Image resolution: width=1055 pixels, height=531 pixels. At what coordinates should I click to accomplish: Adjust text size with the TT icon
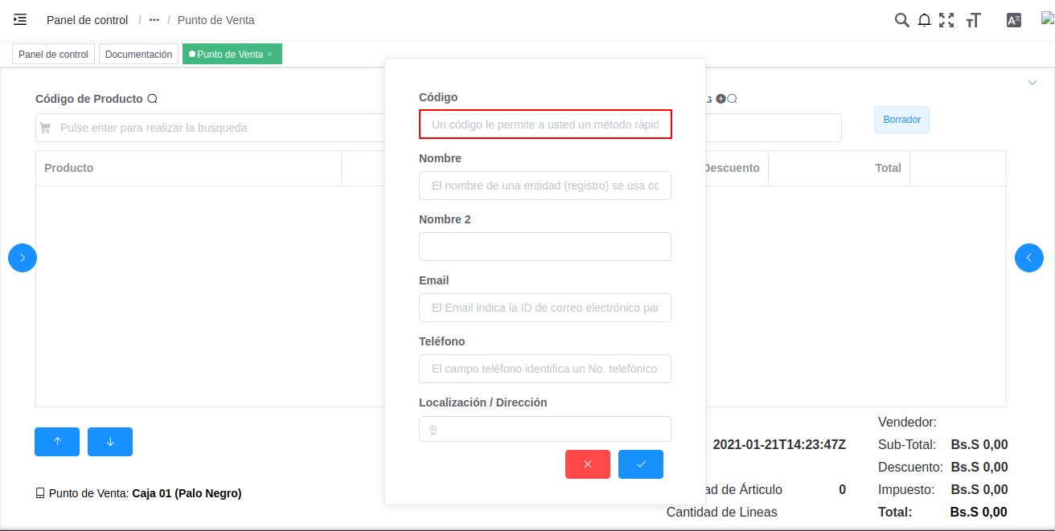973,19
